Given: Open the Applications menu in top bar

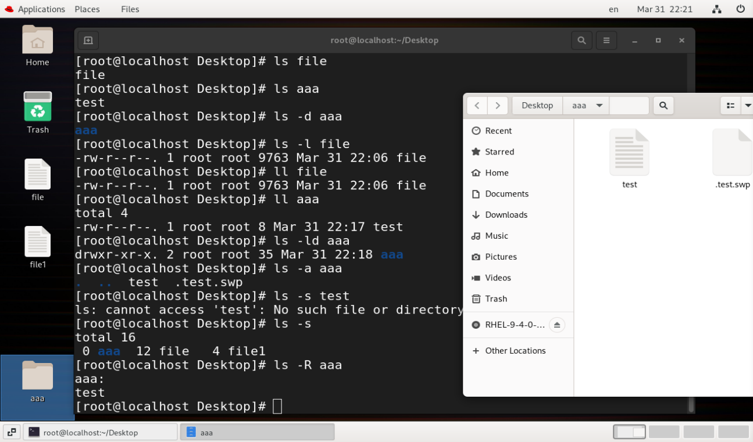Looking at the screenshot, I should 34,9.
